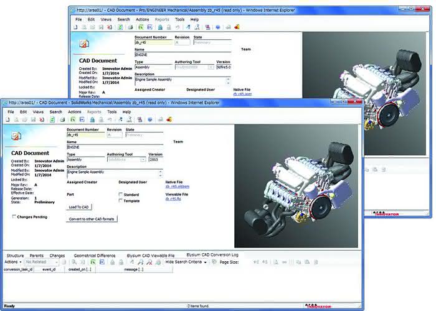This screenshot has width=436, height=311.
Task: Open the Authoring Tool dropdown showing SolidWorks
Action: coord(143,160)
